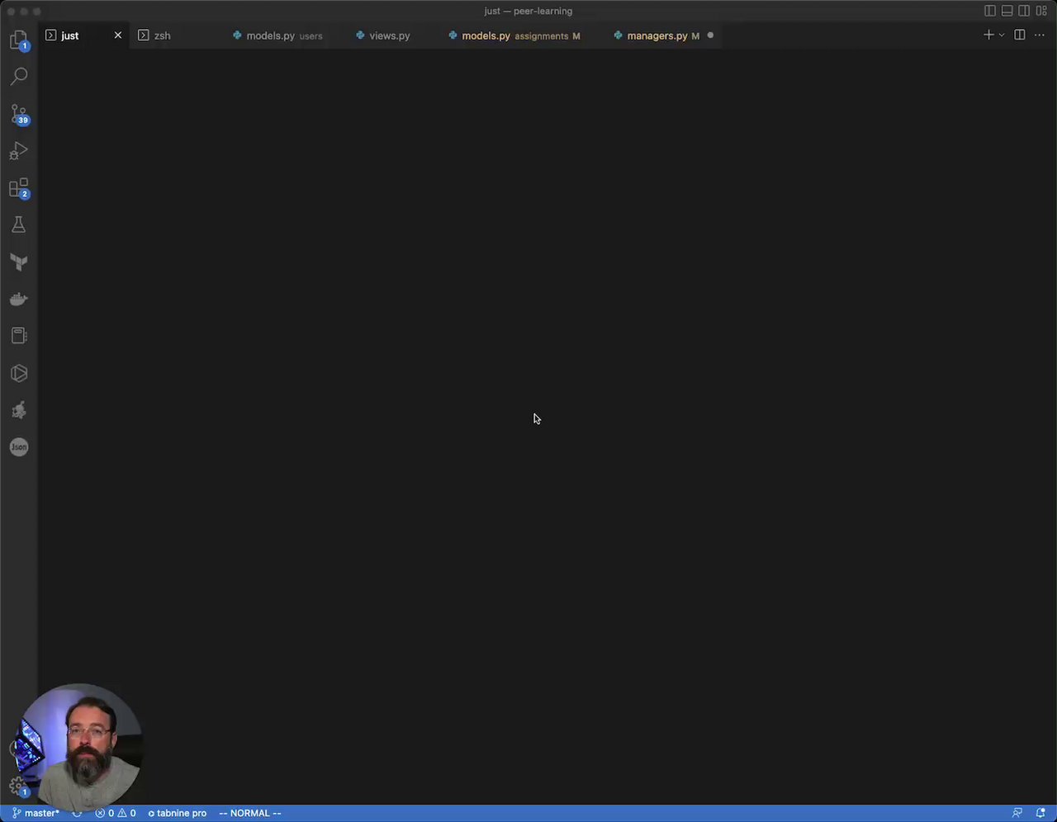The image size is (1057, 822).
Task: Toggle the secondary sidebar layout button
Action: (x=1024, y=11)
